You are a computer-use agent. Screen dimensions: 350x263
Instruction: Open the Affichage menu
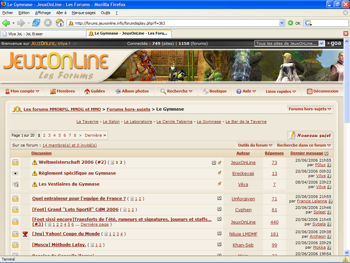pyautogui.click(x=43, y=13)
